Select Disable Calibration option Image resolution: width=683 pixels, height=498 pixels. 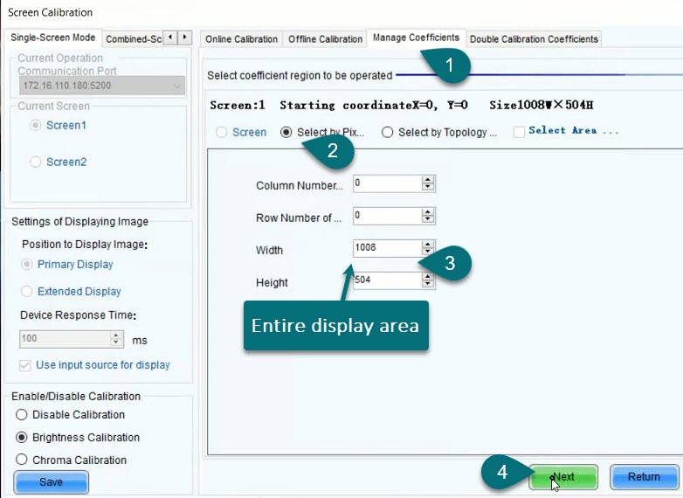23,414
